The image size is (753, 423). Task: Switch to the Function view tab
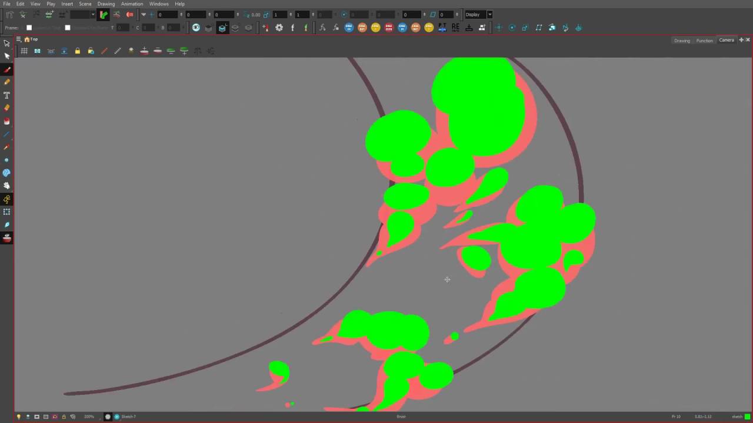pos(704,41)
